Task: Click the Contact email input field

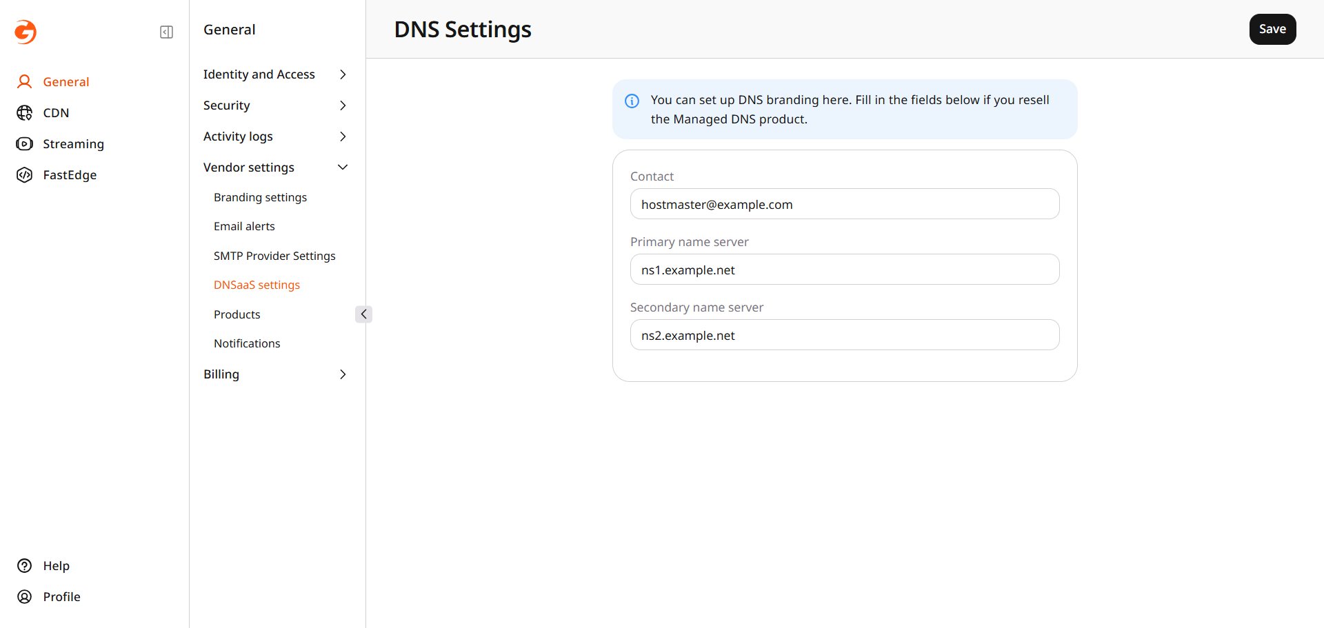Action: (845, 204)
